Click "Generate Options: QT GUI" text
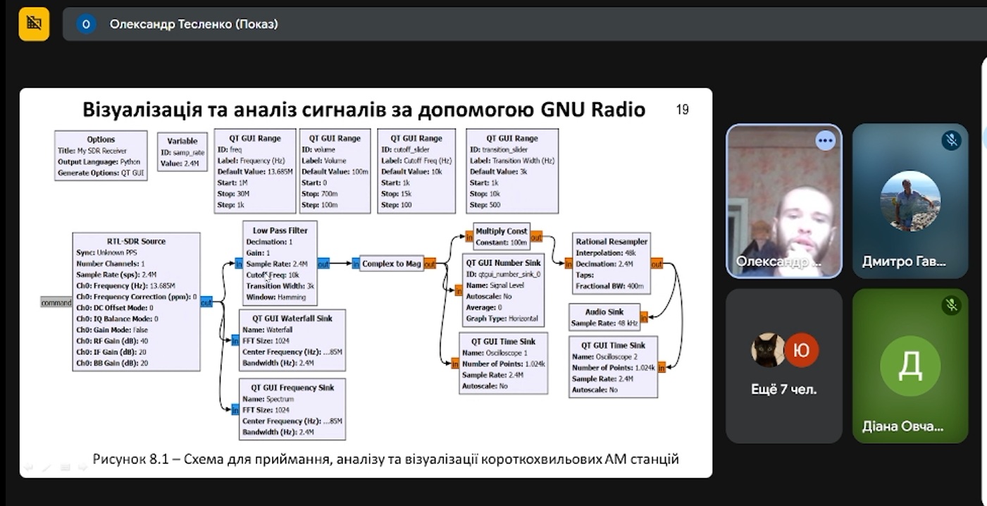The height and width of the screenshot is (506, 987). tap(101, 173)
